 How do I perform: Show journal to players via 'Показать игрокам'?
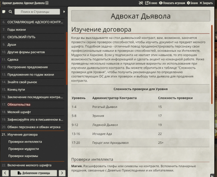(172, 3)
